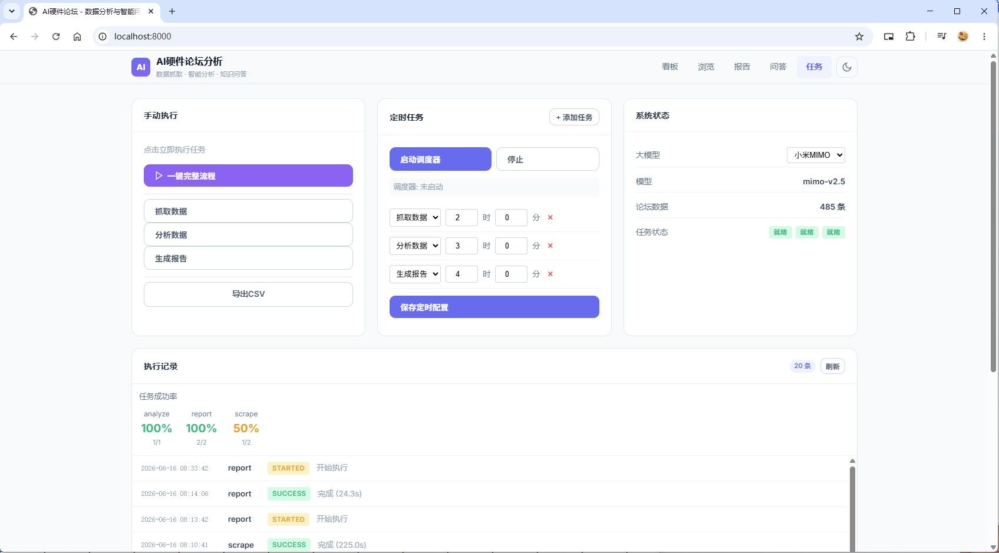View site information icon in address bar
999x553 pixels.
click(103, 37)
